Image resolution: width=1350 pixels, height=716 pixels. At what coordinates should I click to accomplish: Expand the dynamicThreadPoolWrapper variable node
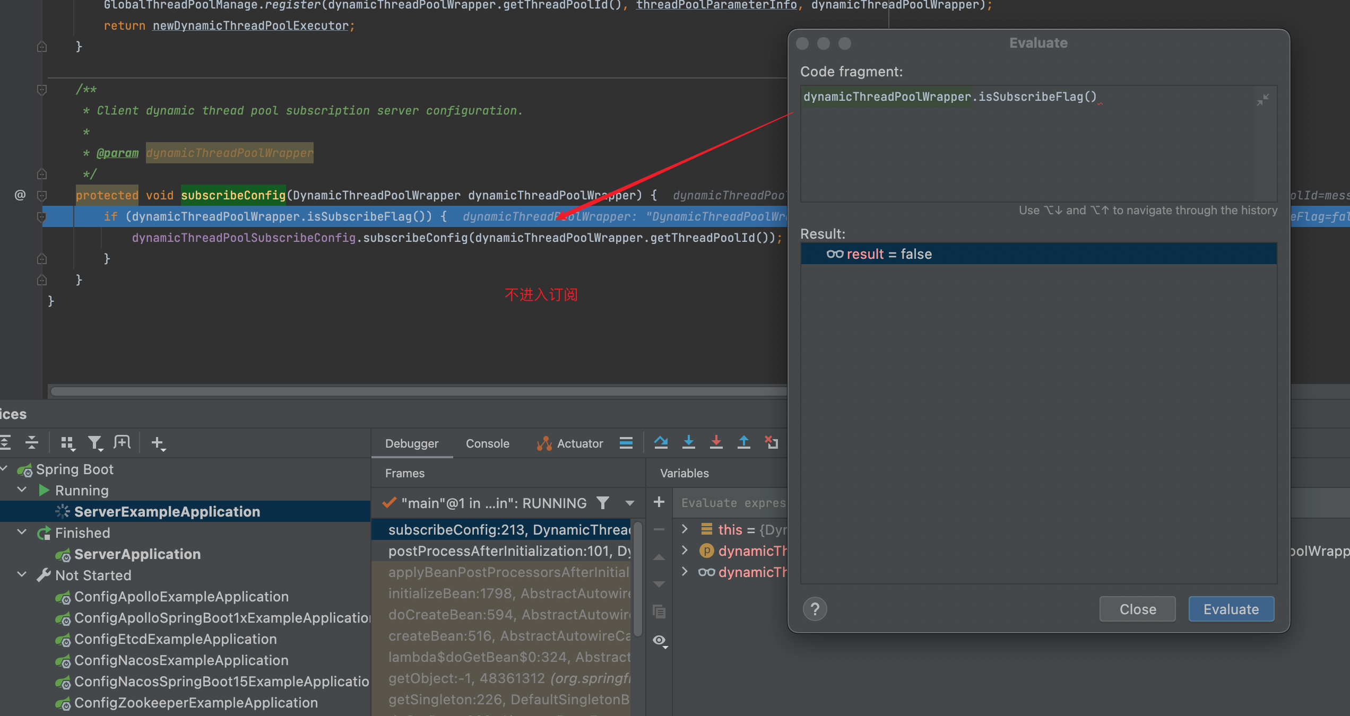tap(685, 551)
